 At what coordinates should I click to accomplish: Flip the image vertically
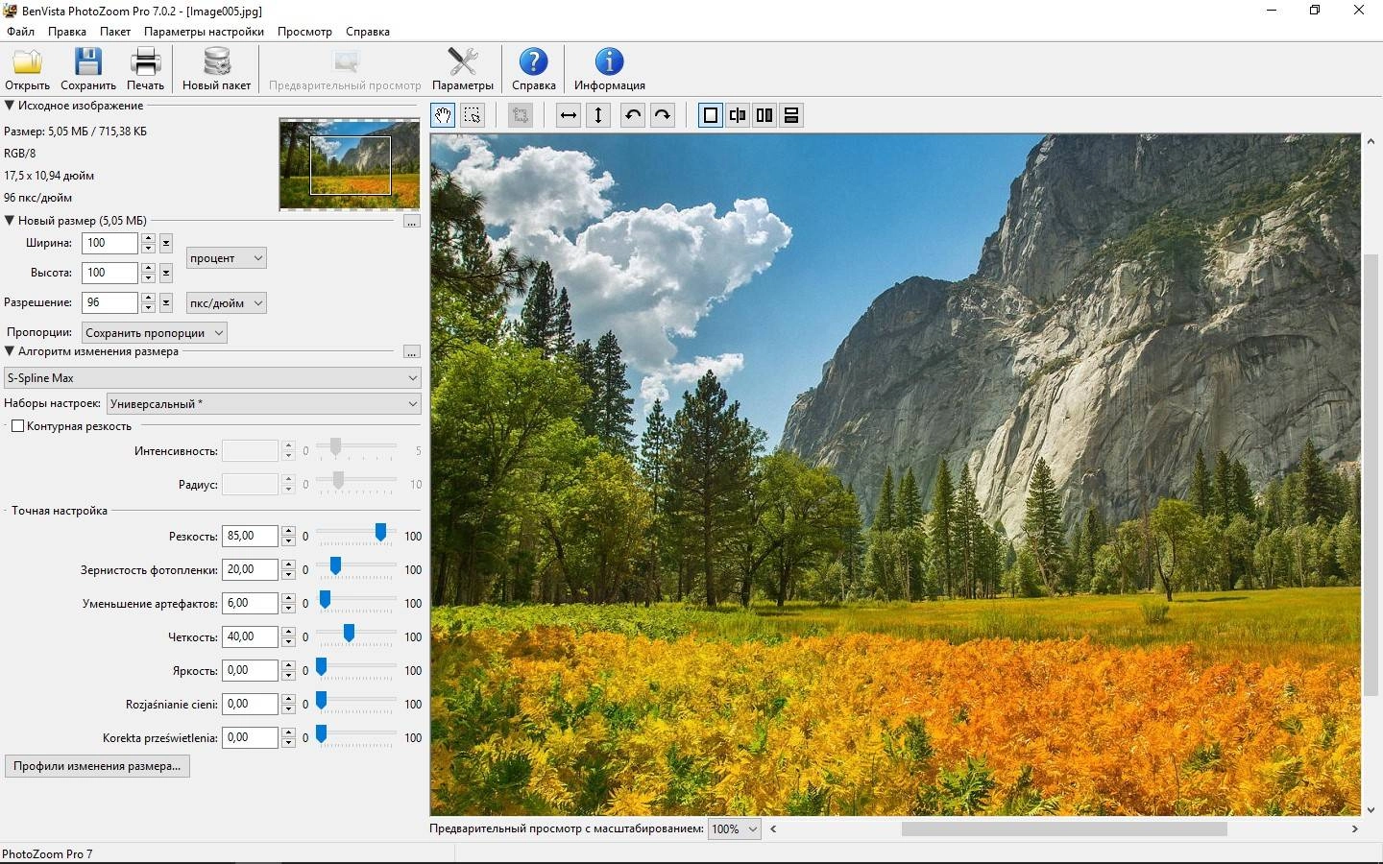click(598, 115)
